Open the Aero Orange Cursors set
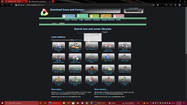 coord(91,46)
